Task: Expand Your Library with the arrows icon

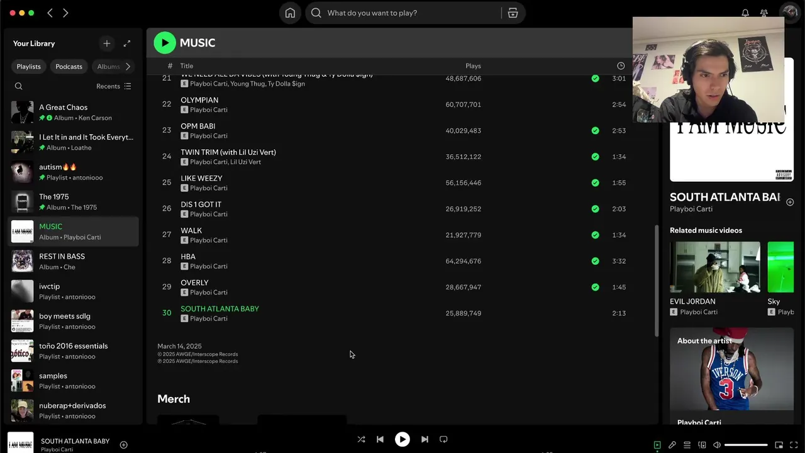Action: coord(127,43)
